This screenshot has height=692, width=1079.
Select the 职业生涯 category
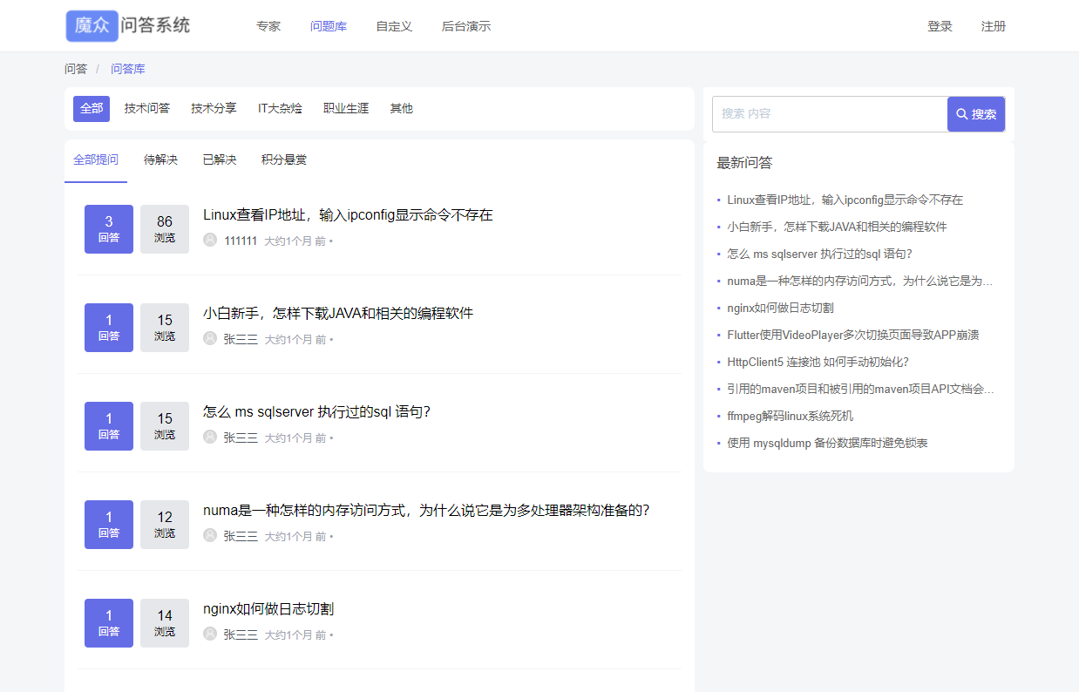(346, 109)
